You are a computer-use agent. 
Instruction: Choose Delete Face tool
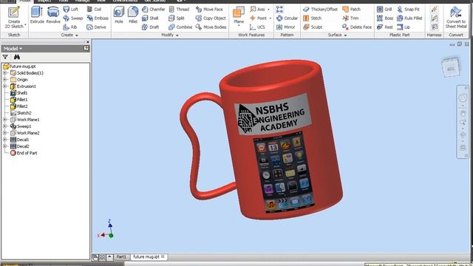pos(357,27)
